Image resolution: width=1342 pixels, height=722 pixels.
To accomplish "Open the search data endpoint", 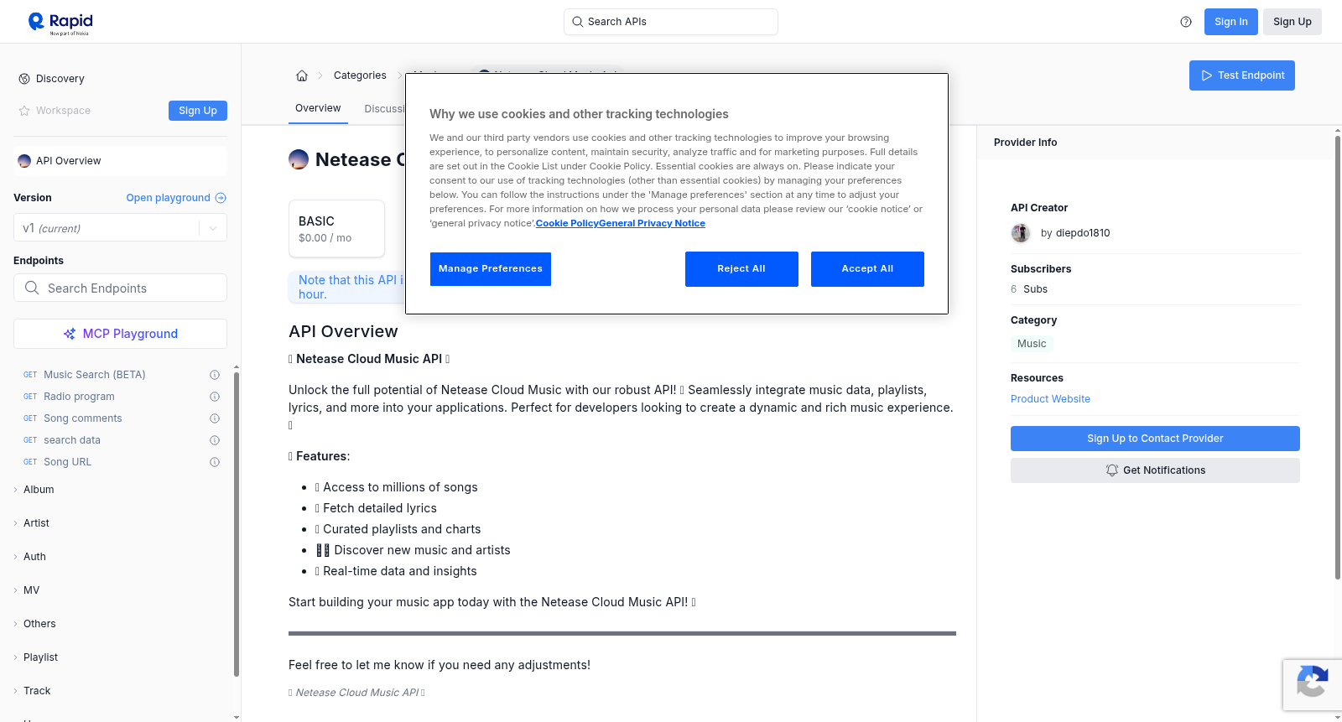I will pyautogui.click(x=72, y=440).
